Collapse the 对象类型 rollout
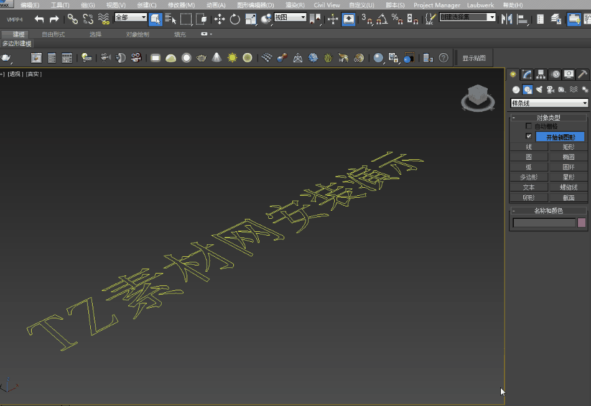Viewport: 591px width, 406px height. pos(549,118)
